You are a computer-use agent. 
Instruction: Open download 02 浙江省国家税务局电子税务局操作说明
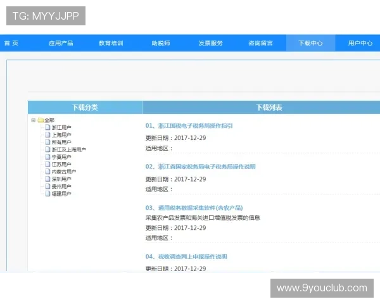pos(200,167)
